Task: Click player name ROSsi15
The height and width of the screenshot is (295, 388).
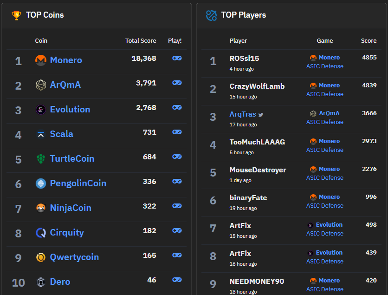Action: [x=244, y=59]
